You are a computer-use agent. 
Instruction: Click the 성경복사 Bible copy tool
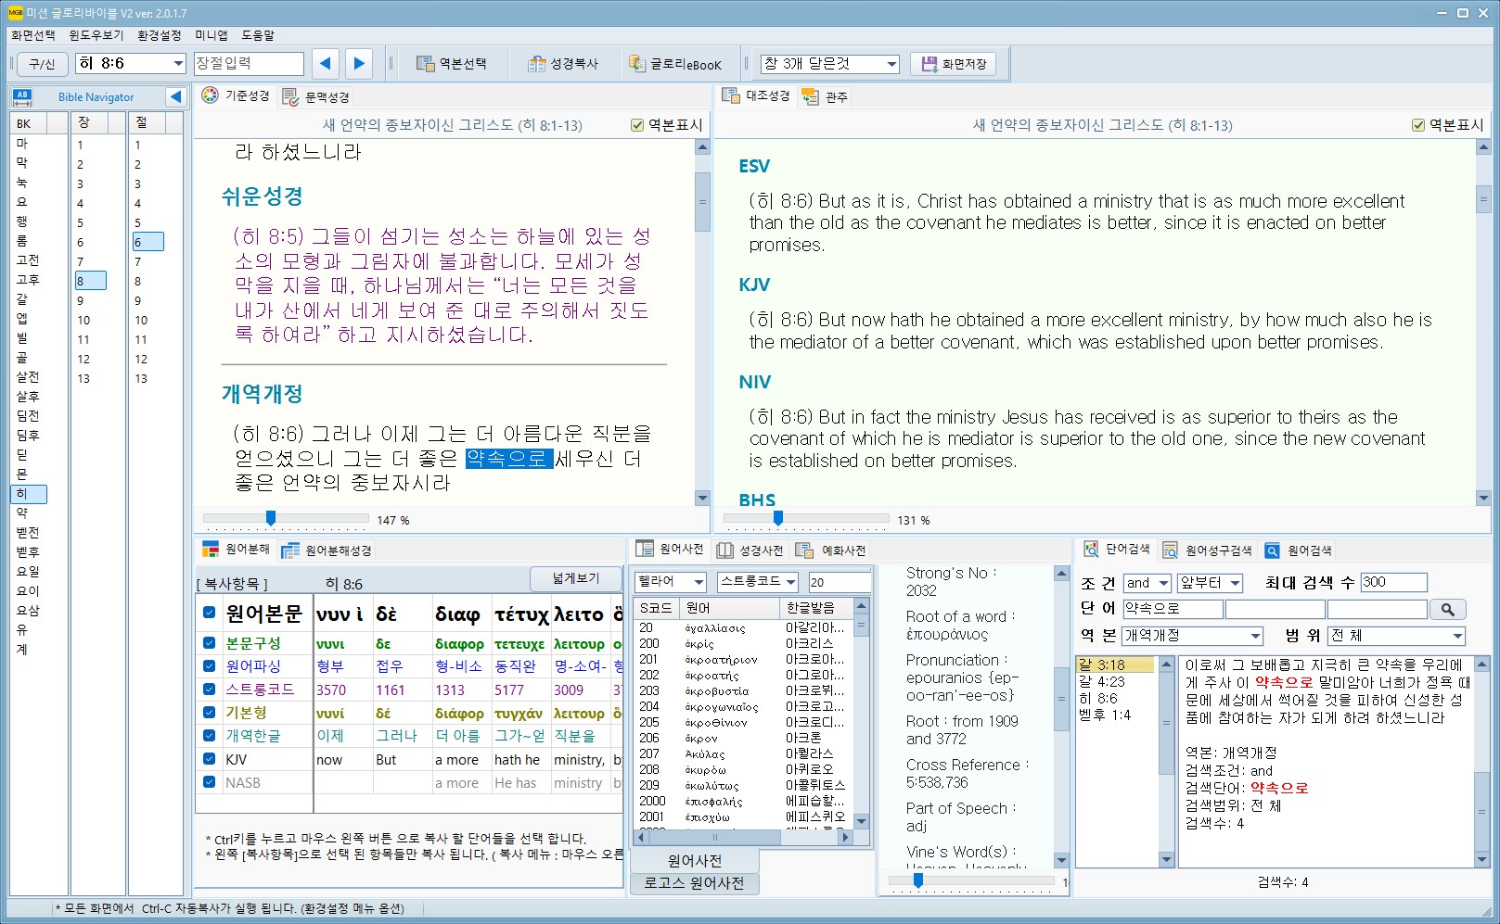[563, 64]
